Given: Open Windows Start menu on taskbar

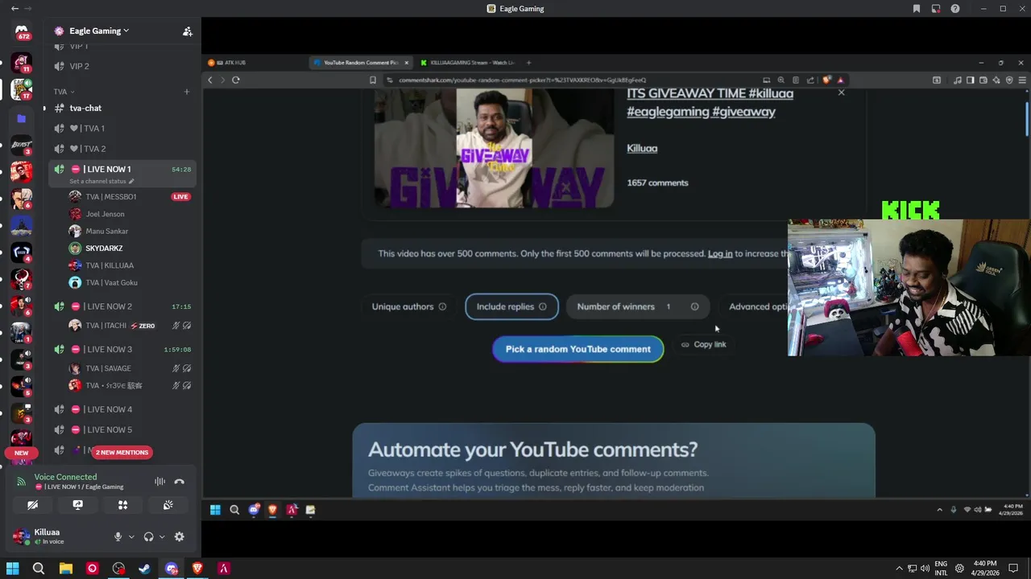Looking at the screenshot, I should click(x=12, y=569).
